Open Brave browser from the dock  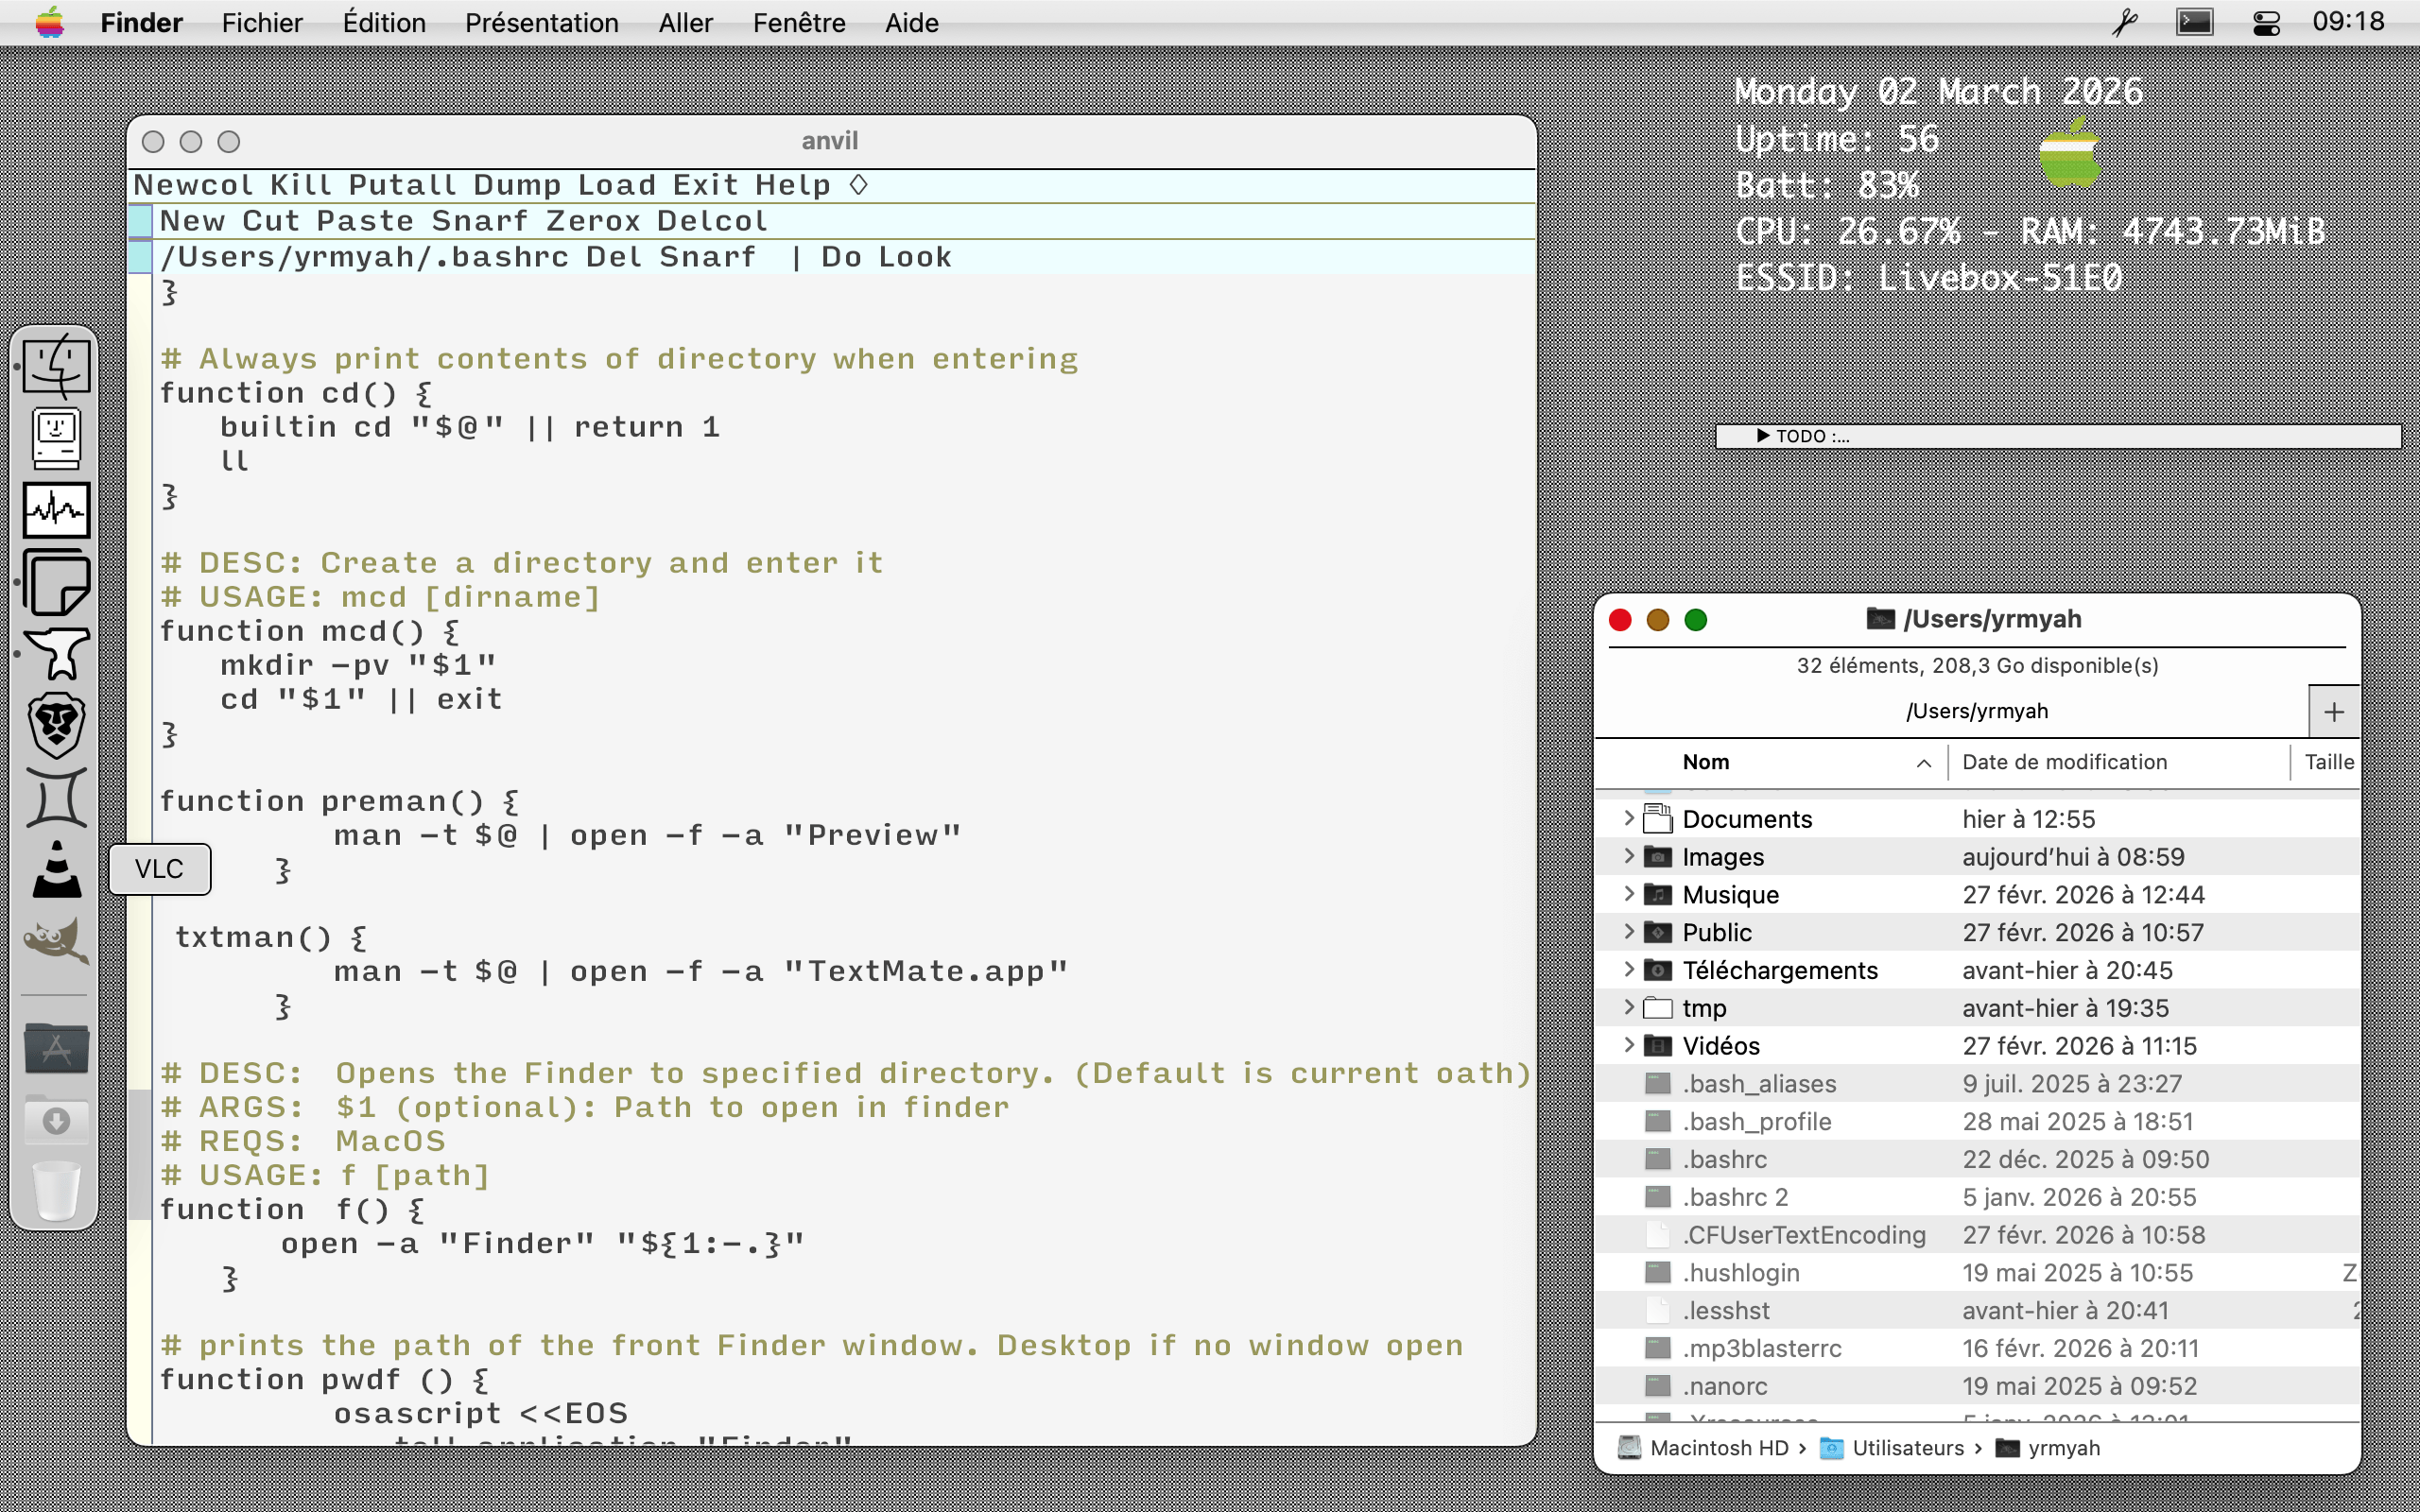click(56, 725)
